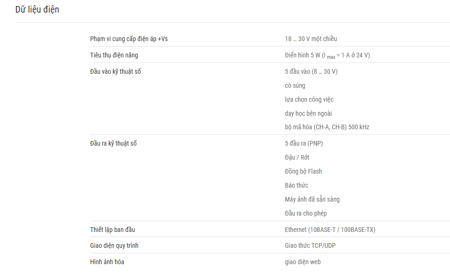Click the "Điển hình 5 W" power value
The image size is (450, 273).
302,55
